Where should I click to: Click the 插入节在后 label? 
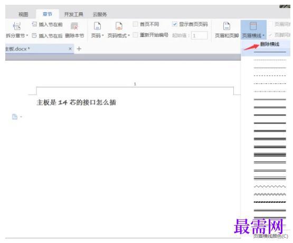[x=51, y=36]
